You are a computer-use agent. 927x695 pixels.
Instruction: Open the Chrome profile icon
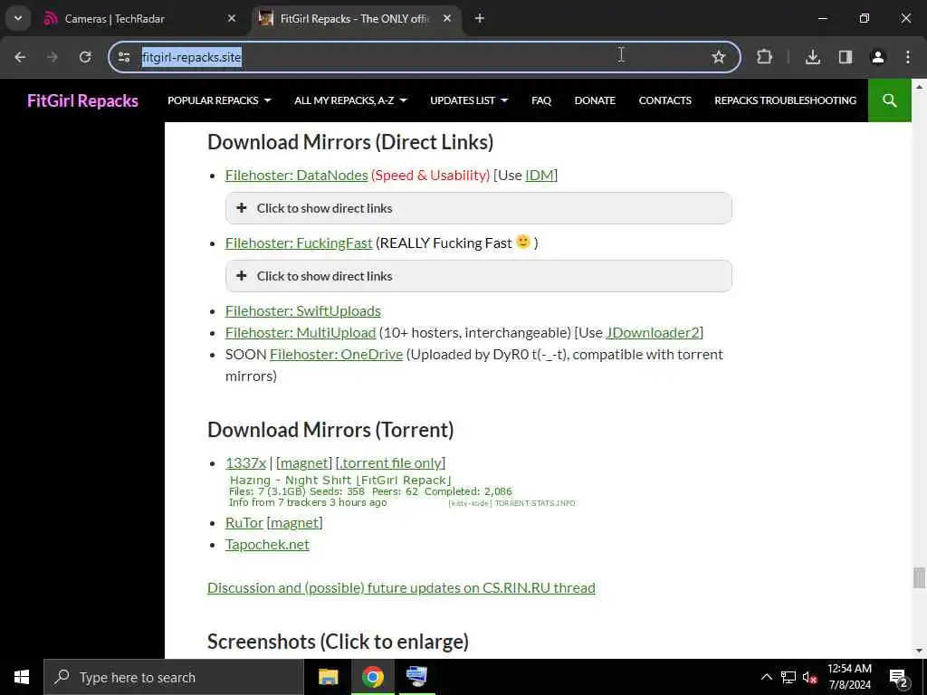click(878, 57)
